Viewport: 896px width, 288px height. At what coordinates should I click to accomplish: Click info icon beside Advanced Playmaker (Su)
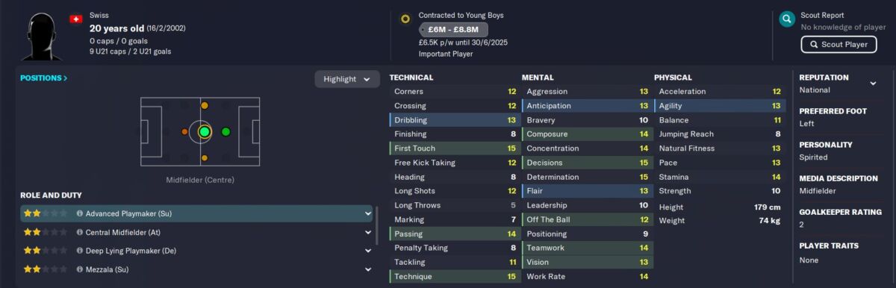tap(80, 213)
